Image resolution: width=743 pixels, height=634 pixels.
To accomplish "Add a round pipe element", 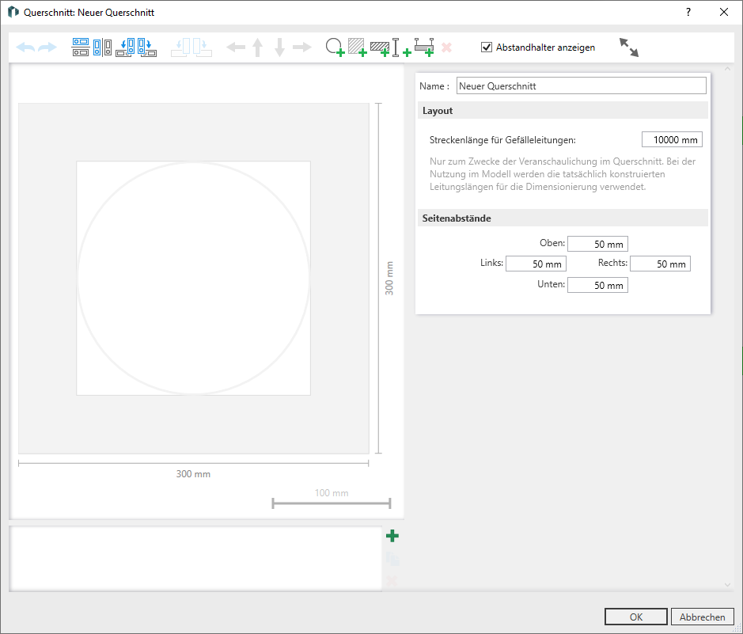I will point(335,47).
